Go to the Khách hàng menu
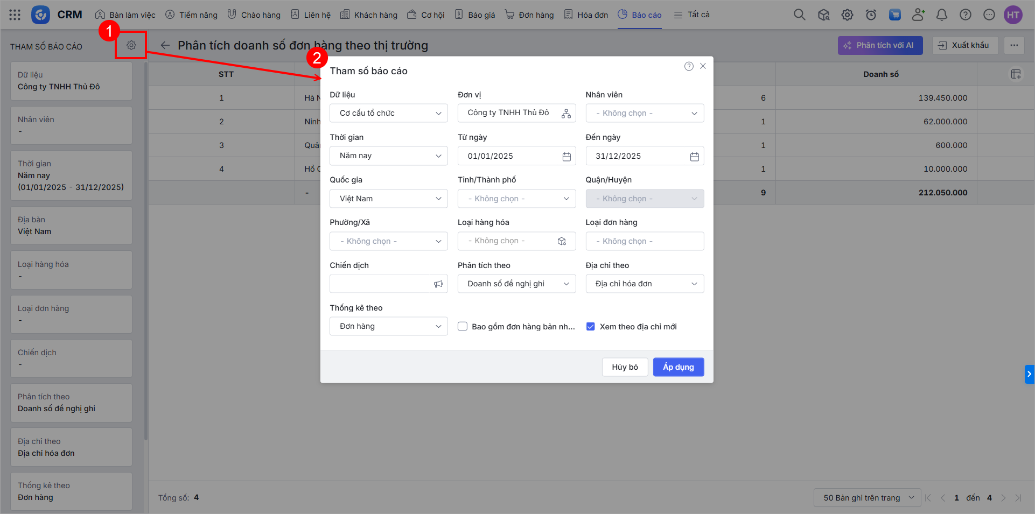The image size is (1035, 514). pyautogui.click(x=369, y=15)
